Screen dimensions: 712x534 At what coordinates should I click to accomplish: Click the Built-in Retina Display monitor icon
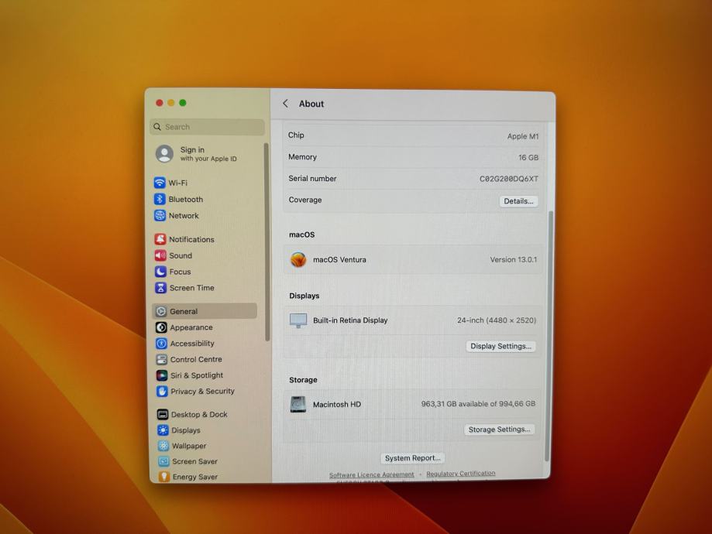(x=298, y=320)
